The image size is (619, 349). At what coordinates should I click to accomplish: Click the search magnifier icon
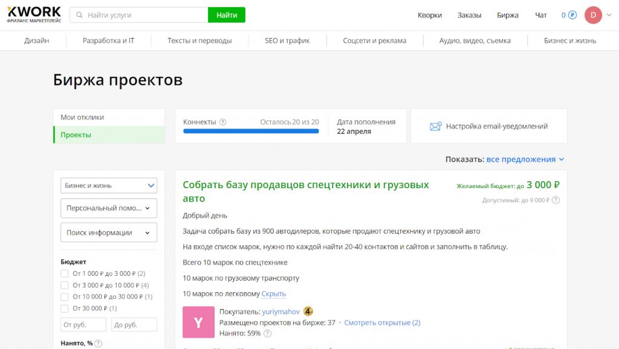tap(79, 13)
